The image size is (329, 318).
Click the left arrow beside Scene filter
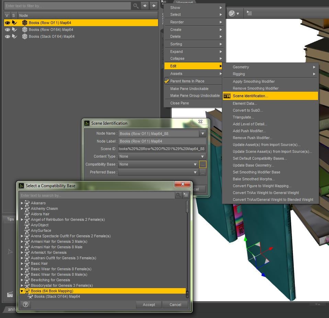tap(145, 6)
